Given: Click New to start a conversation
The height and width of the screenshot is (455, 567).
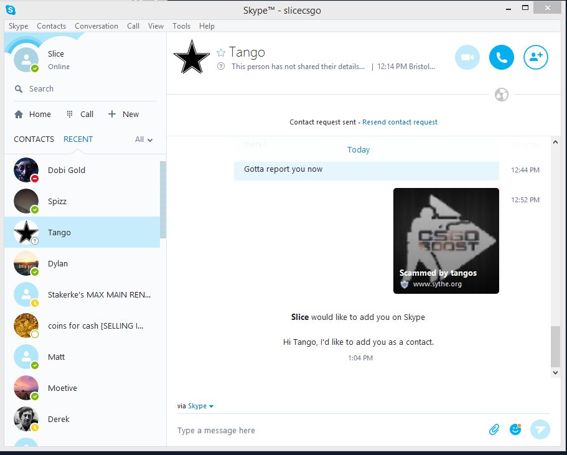Looking at the screenshot, I should click(x=123, y=115).
